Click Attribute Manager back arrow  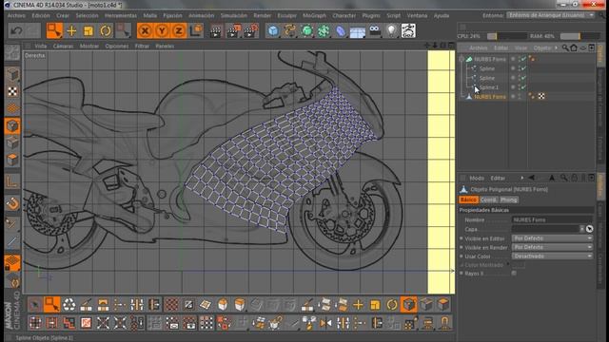(x=531, y=178)
